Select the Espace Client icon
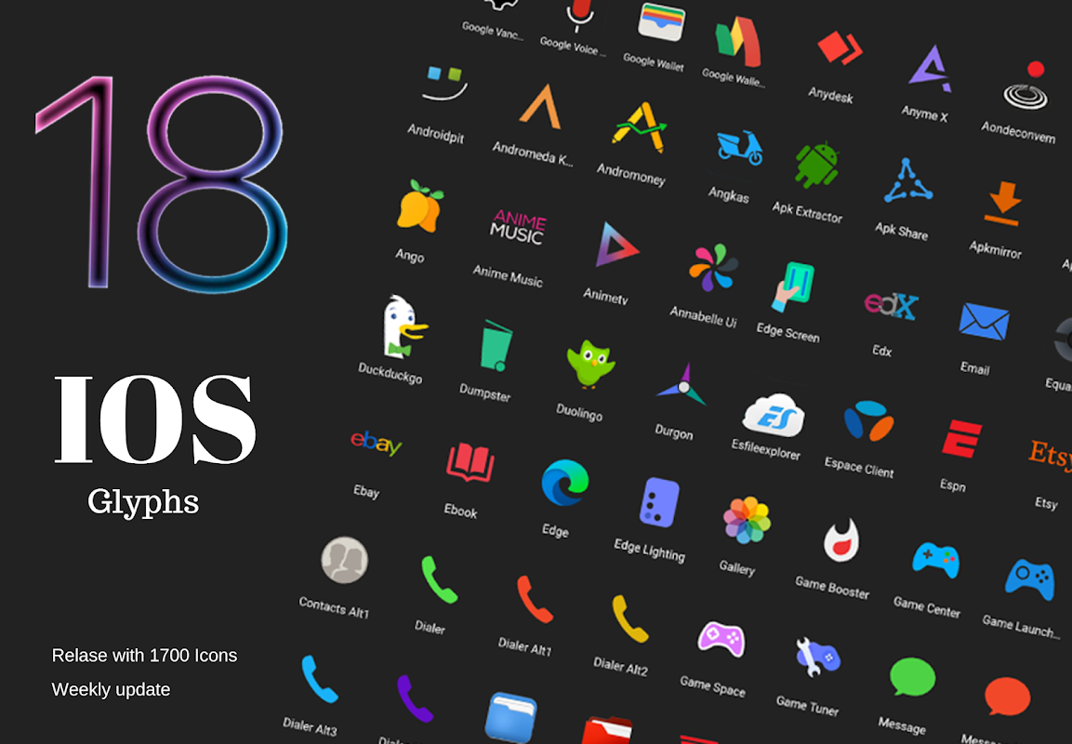The width and height of the screenshot is (1072, 744). (868, 420)
